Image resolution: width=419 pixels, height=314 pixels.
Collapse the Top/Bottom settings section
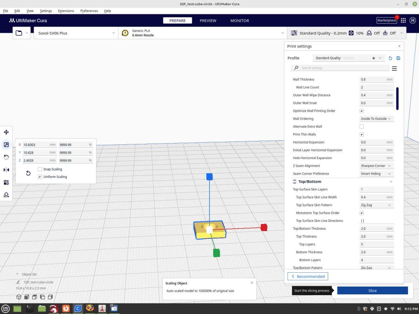(x=342, y=182)
